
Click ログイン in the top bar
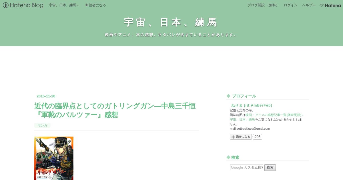tap(291, 5)
